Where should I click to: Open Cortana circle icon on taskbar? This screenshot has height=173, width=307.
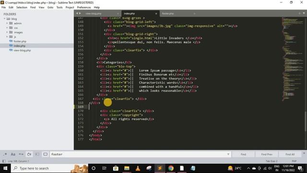click(94, 168)
